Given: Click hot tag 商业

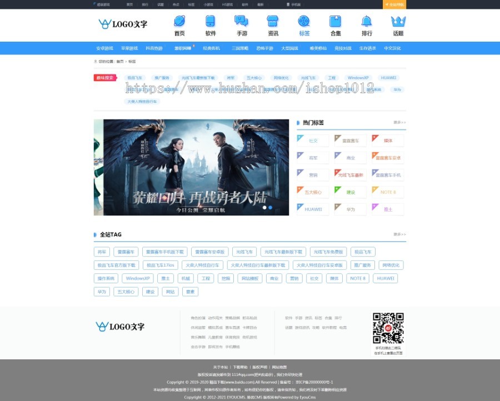Looking at the screenshot, I should [x=351, y=158].
